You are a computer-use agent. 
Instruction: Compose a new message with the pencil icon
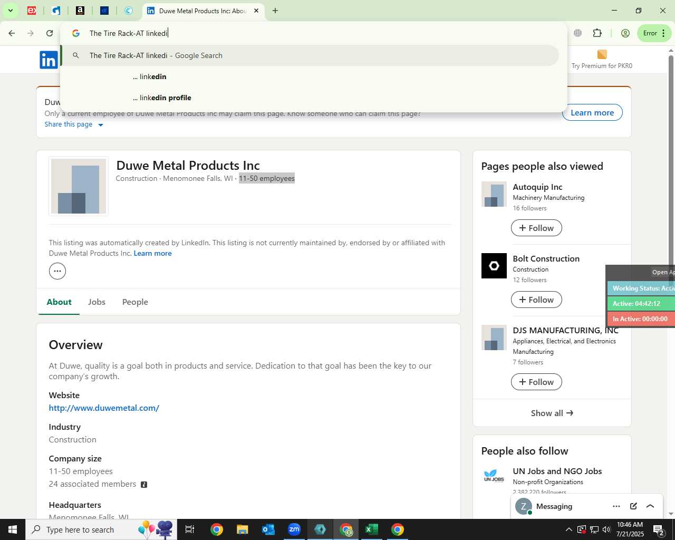[x=633, y=506]
